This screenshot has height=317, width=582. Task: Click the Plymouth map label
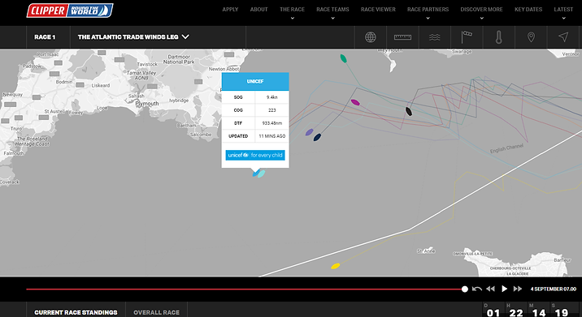coord(147,104)
